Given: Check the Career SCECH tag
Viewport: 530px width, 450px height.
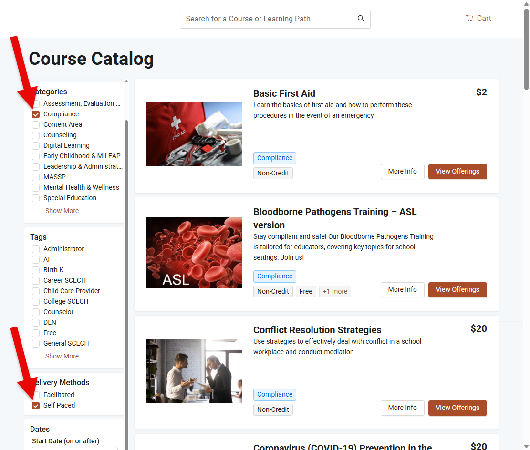Looking at the screenshot, I should pos(36,280).
